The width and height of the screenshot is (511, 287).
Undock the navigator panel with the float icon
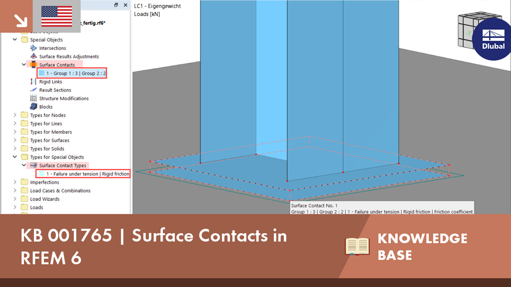coord(116,5)
